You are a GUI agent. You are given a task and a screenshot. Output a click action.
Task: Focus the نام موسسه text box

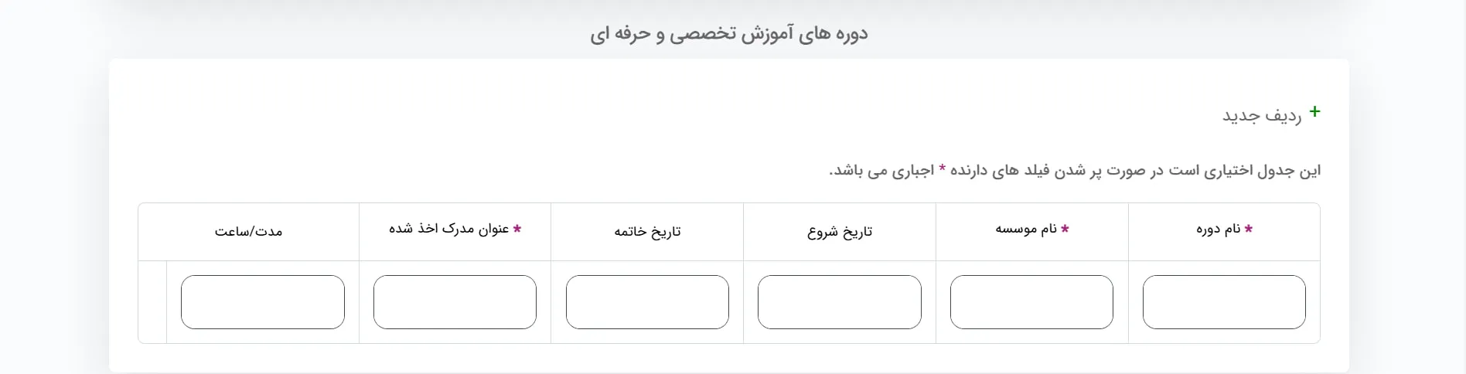[x=1031, y=302]
